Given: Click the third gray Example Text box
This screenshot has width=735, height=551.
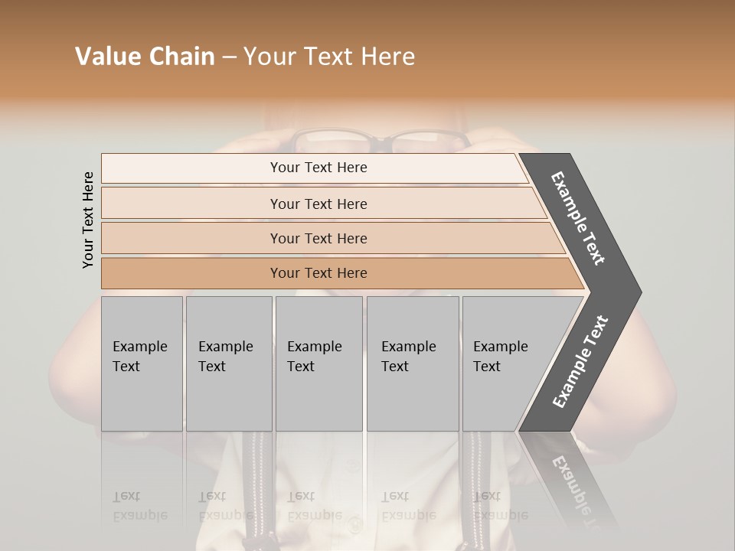Looking at the screenshot, I should (x=318, y=363).
